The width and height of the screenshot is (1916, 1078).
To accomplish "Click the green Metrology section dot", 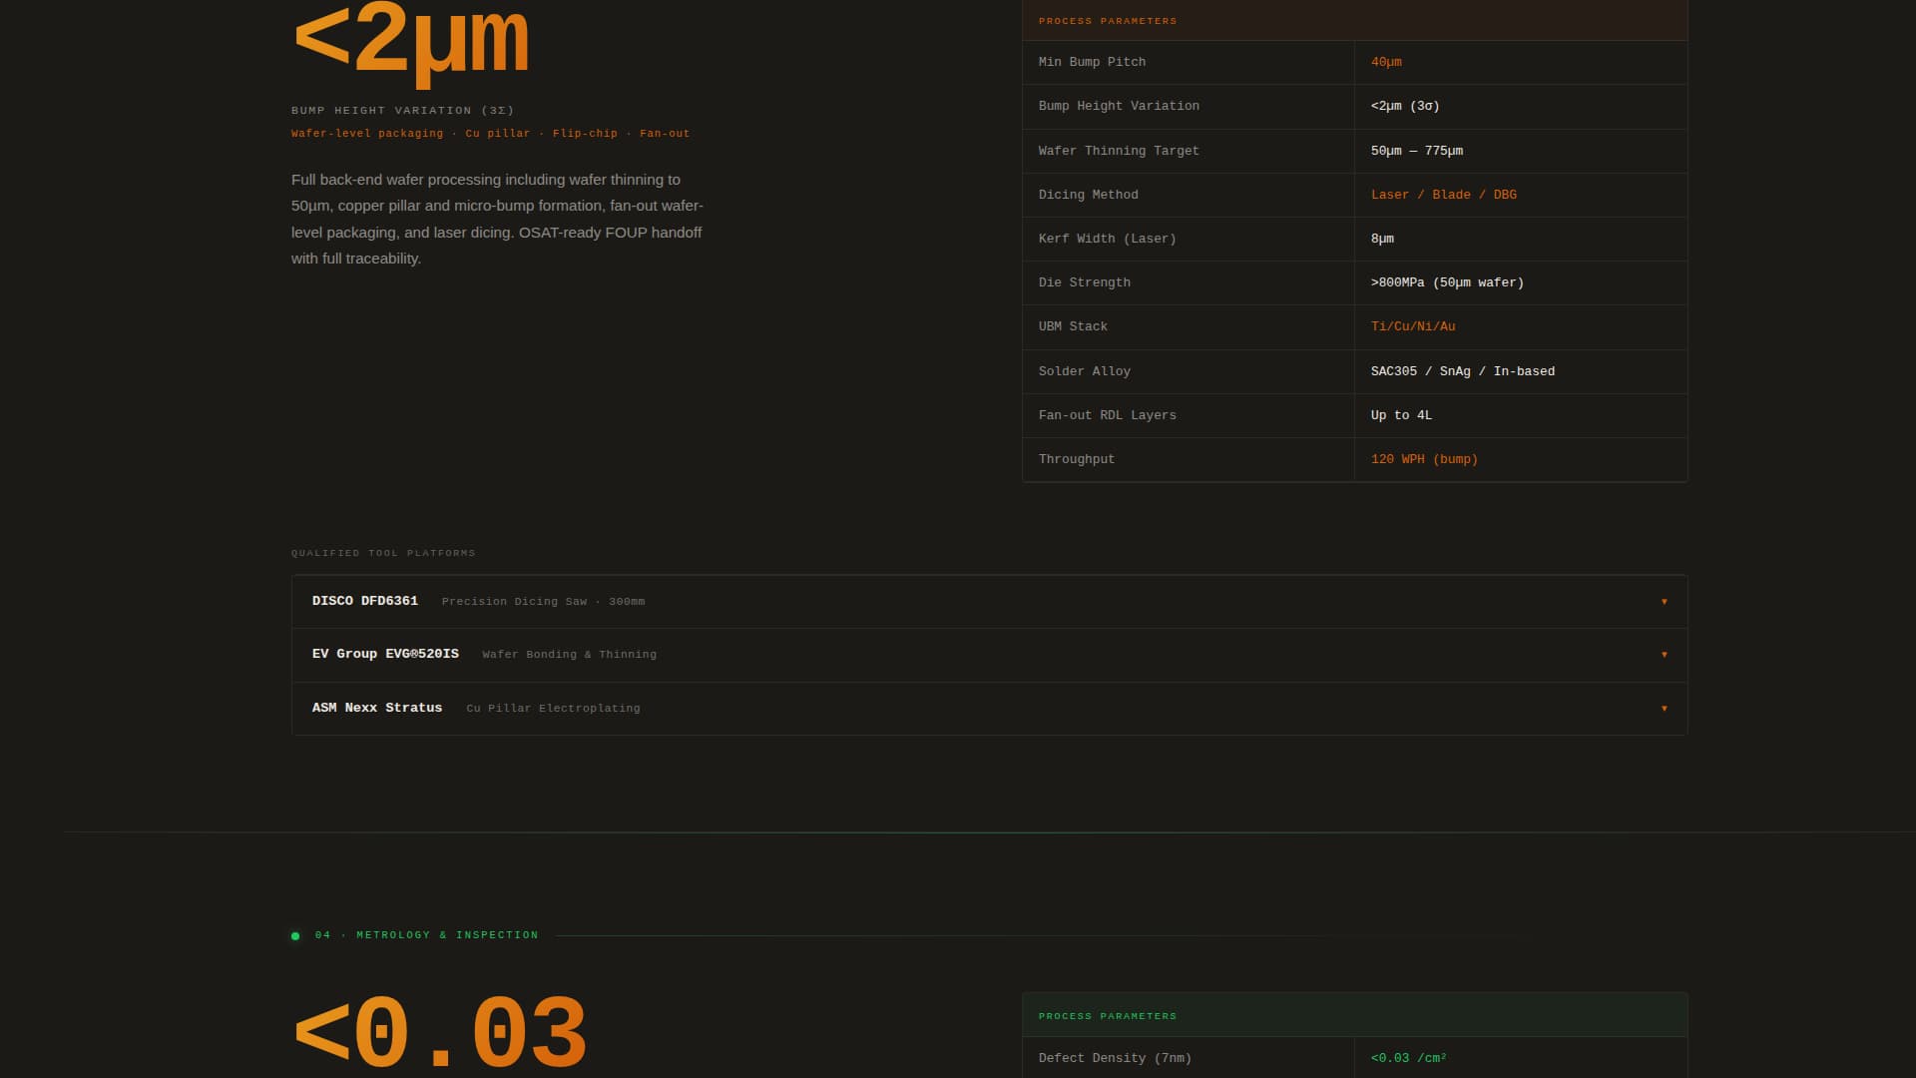I will point(295,936).
